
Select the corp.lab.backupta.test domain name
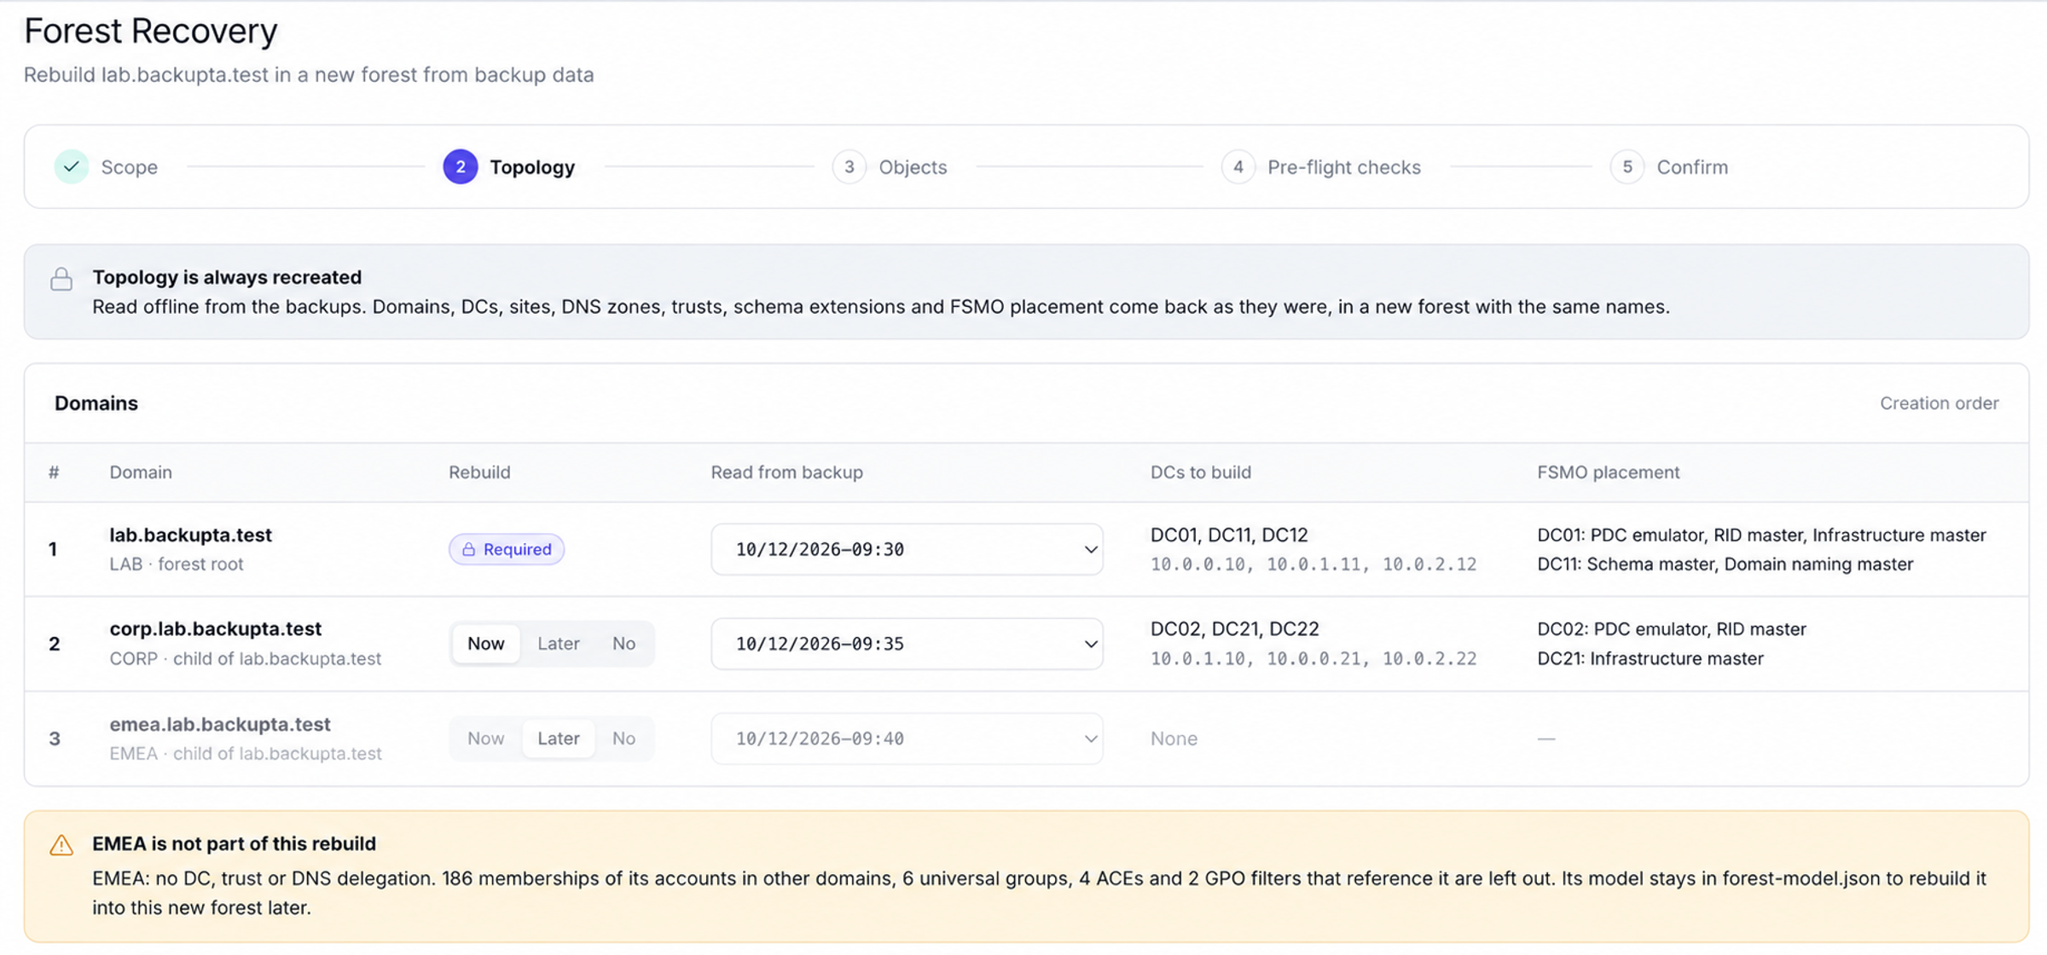point(215,628)
